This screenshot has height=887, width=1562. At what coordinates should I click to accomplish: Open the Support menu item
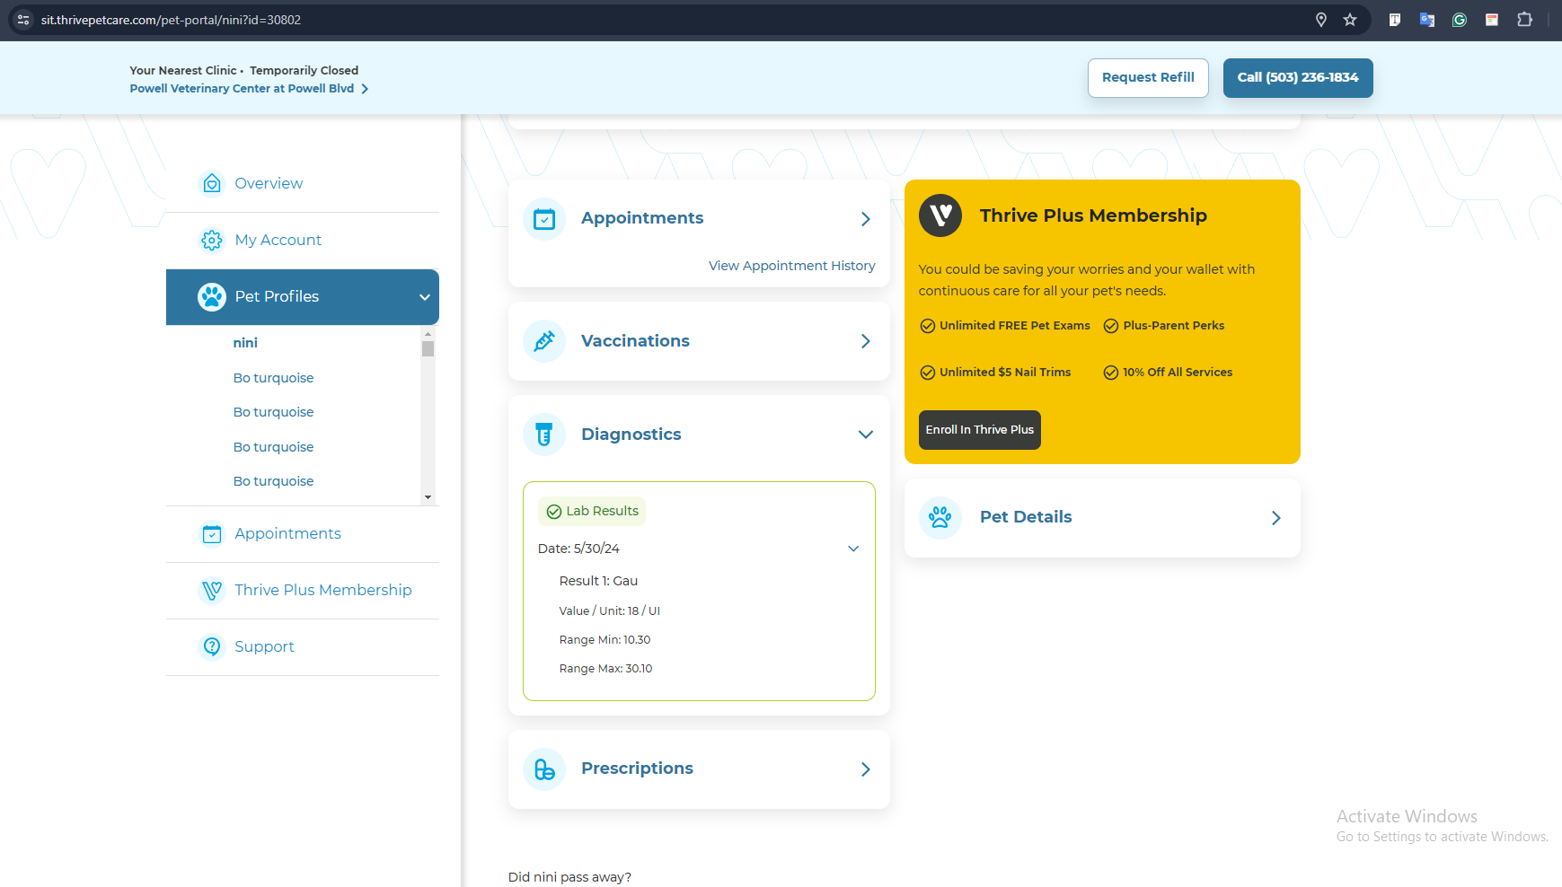[x=303, y=646]
